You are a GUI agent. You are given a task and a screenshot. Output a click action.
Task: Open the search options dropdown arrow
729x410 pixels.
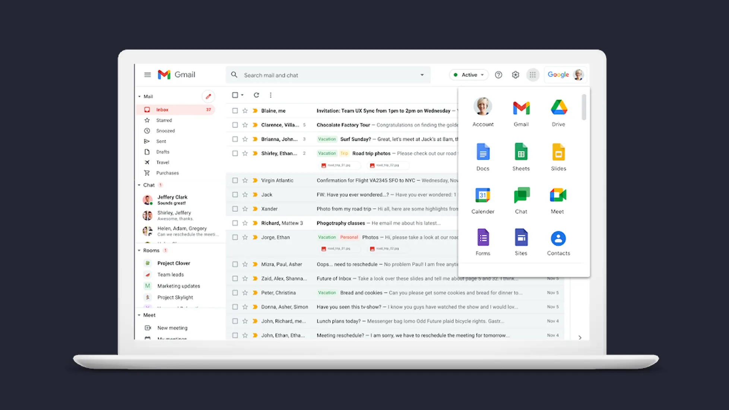[x=422, y=75]
